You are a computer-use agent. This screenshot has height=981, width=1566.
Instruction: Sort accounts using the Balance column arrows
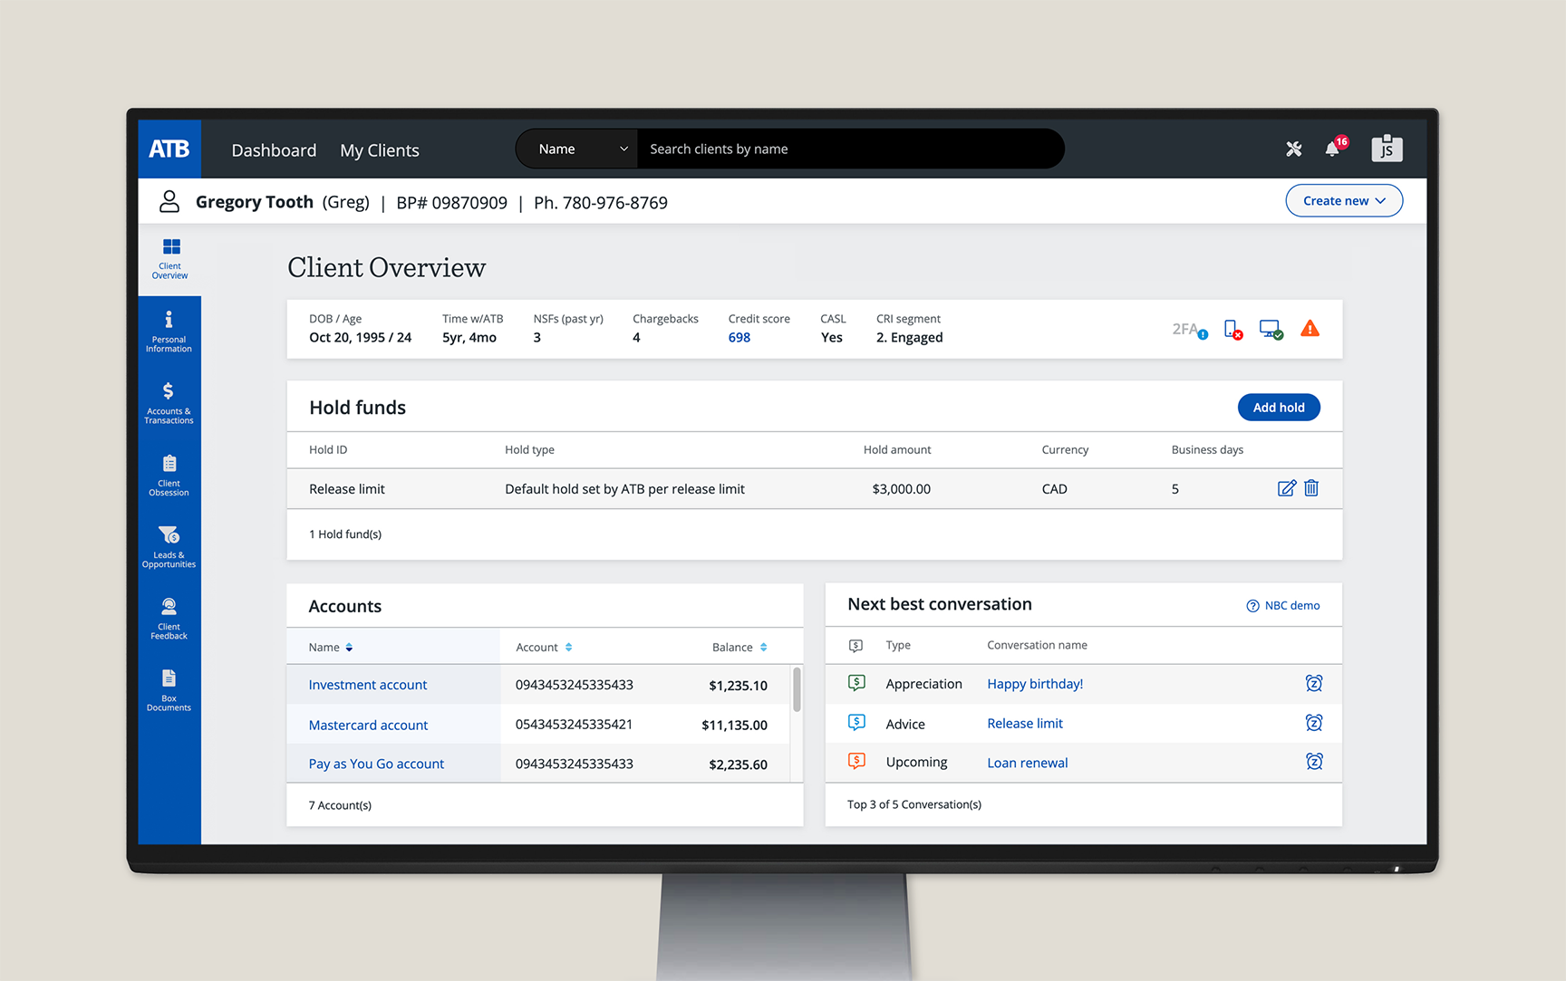[764, 647]
